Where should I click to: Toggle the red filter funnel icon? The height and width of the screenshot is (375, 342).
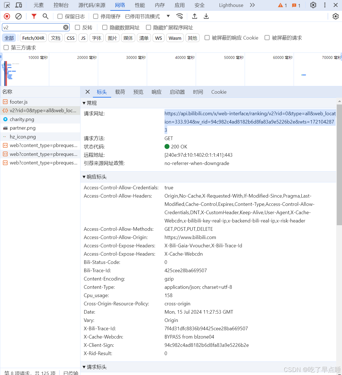(34, 16)
